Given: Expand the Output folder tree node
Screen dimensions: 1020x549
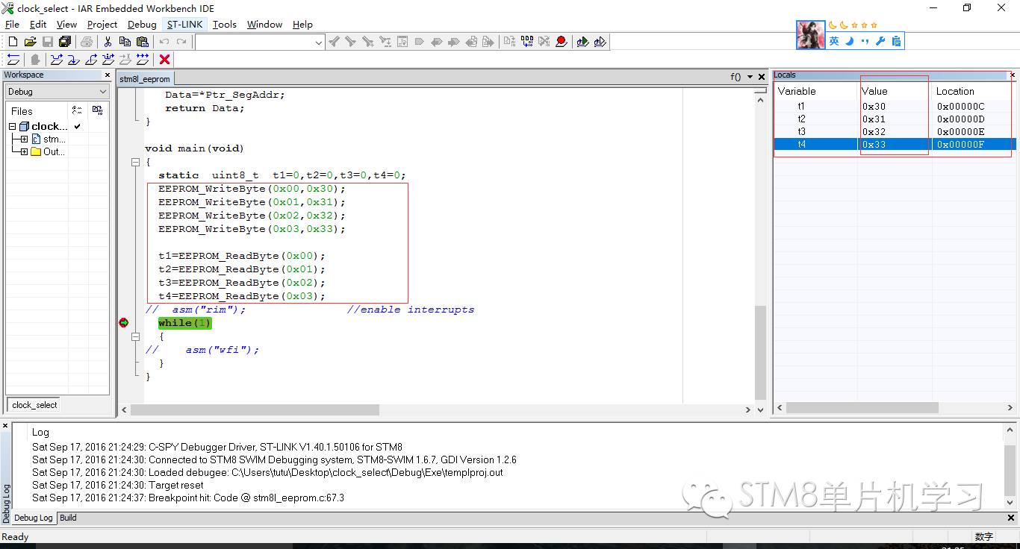Looking at the screenshot, I should (24, 152).
